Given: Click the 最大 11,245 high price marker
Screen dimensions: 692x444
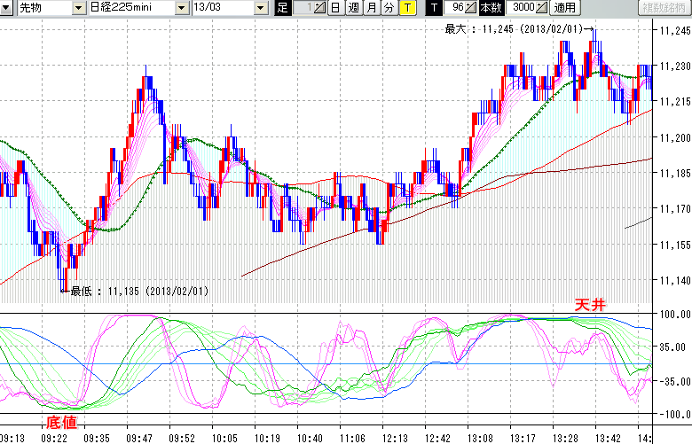Looking at the screenshot, I should (x=515, y=28).
